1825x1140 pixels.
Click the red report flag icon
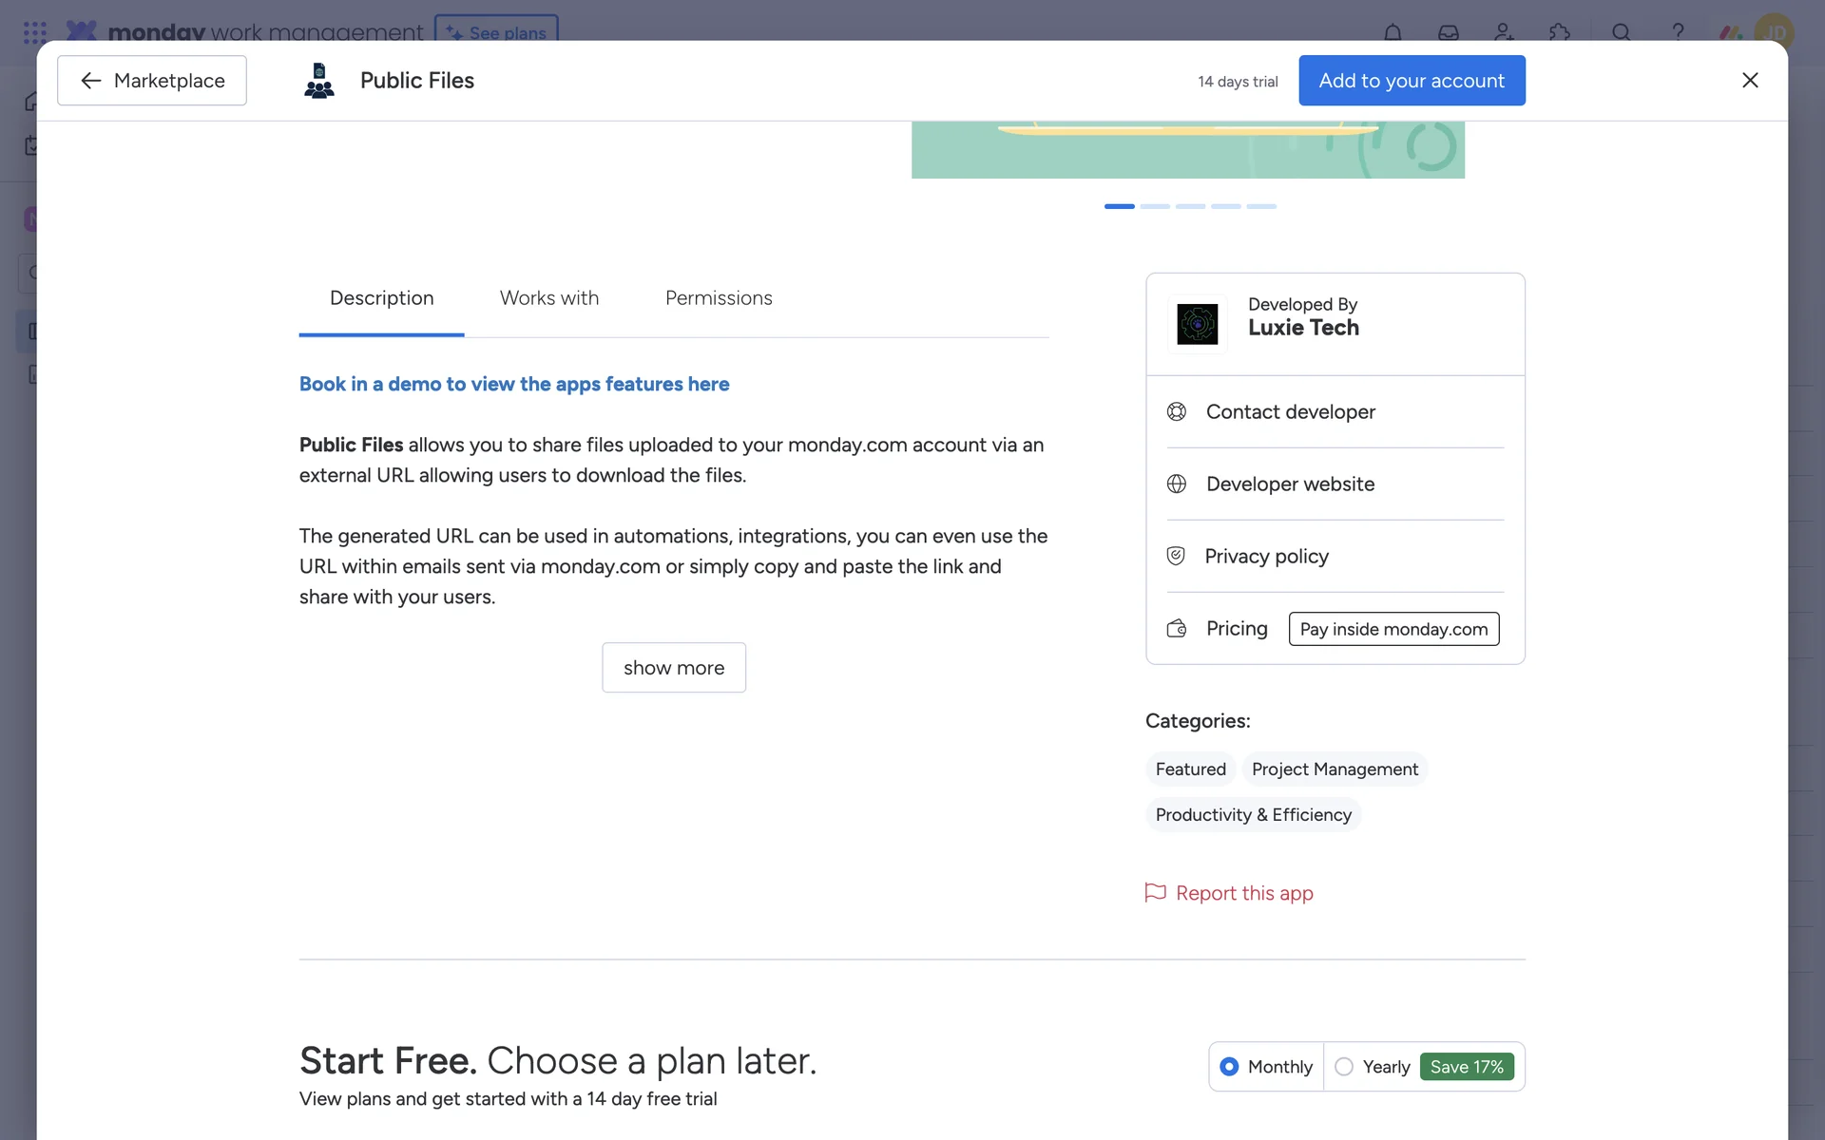point(1155,893)
